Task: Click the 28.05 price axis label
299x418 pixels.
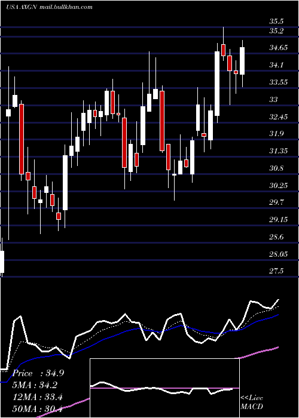Action: pyautogui.click(x=279, y=254)
